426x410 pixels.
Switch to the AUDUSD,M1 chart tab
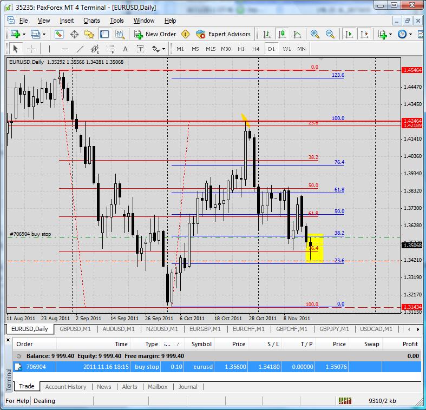click(119, 329)
